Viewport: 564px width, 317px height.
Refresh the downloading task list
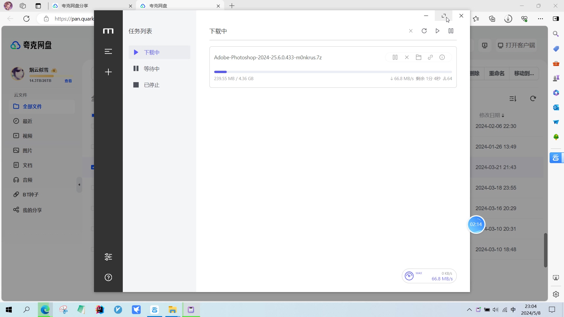coord(424,31)
